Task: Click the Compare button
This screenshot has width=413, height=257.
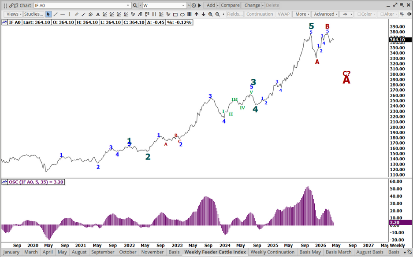Action: tap(230, 5)
